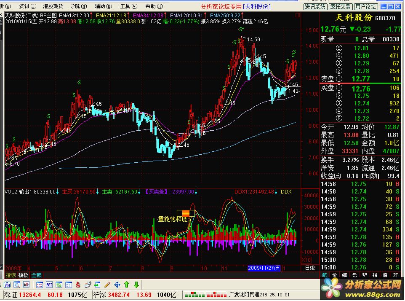Click buy level ③ price 12.74
Image resolution: width=405 pixels, height=301 pixels.
361,103
